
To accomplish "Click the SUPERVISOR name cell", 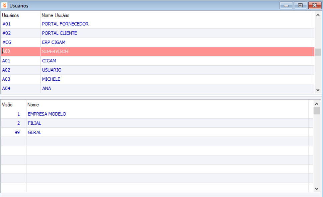I will (177, 52).
